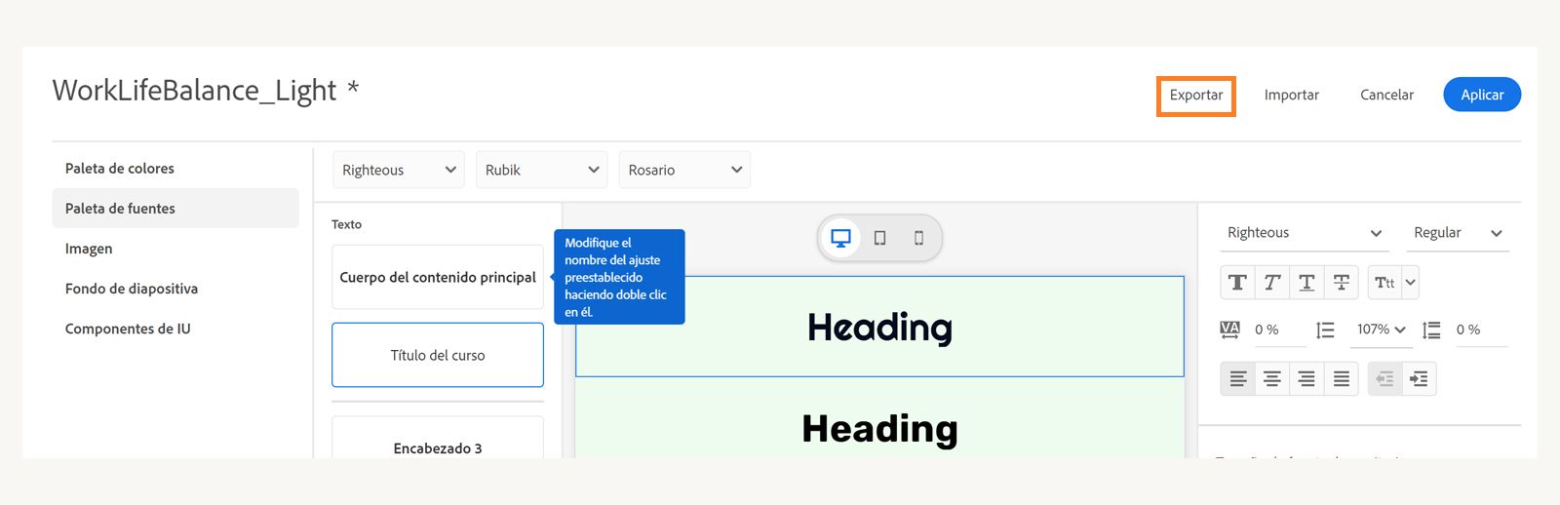Toggle strikethrough text formatting
Screen dimensions: 1560x505
pyautogui.click(x=1342, y=283)
